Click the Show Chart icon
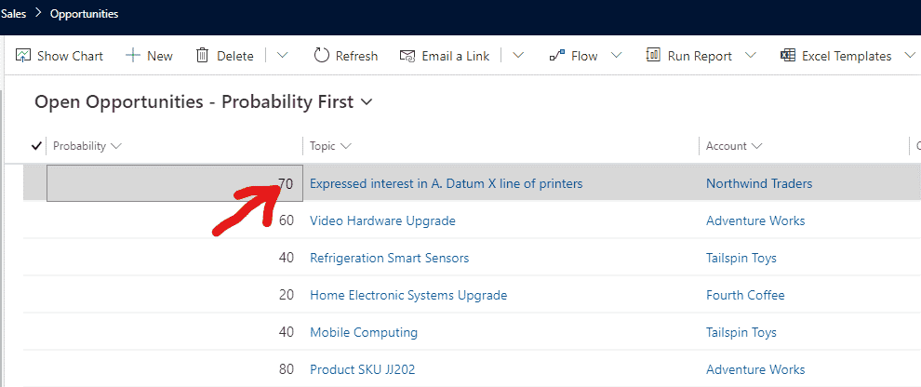This screenshot has width=921, height=387. (23, 56)
